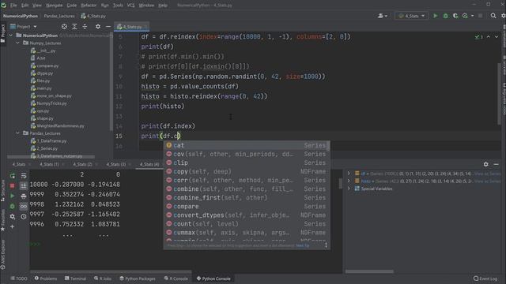Click the horizontal scrollbar of variables pane
This screenshot has width=506, height=284.
[369, 271]
